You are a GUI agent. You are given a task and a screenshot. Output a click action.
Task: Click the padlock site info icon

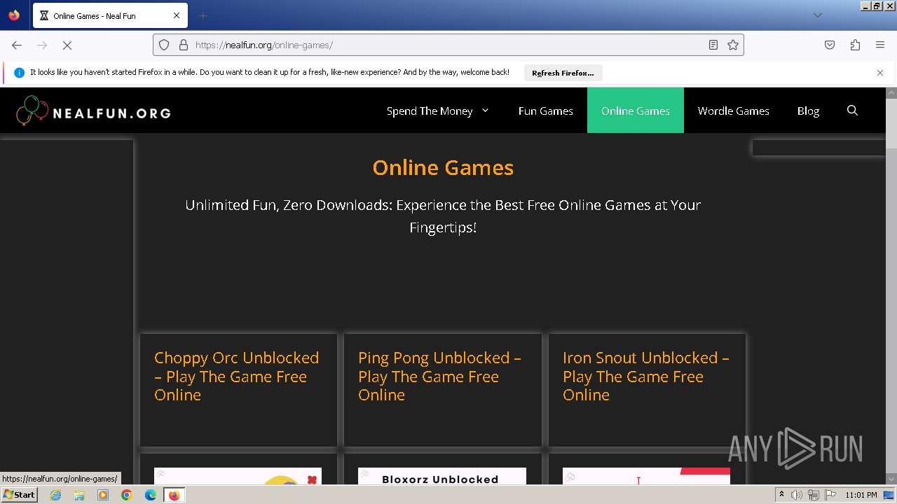tap(184, 45)
